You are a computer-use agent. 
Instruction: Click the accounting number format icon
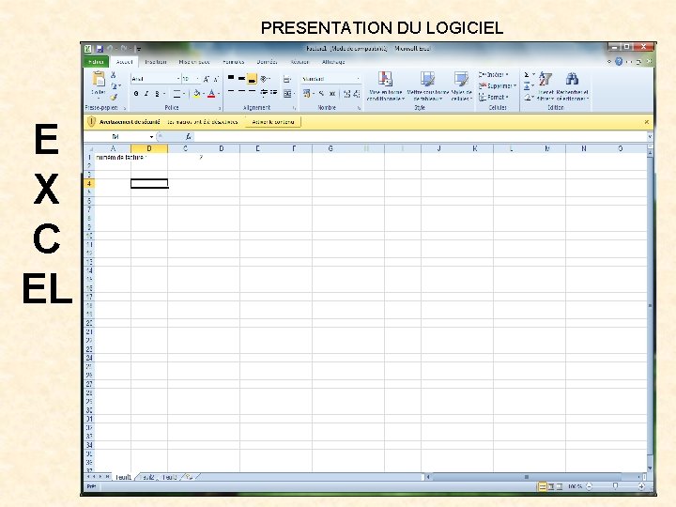tap(306, 94)
